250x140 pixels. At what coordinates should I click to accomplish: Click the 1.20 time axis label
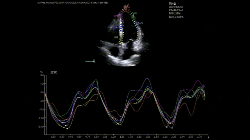click(114, 137)
